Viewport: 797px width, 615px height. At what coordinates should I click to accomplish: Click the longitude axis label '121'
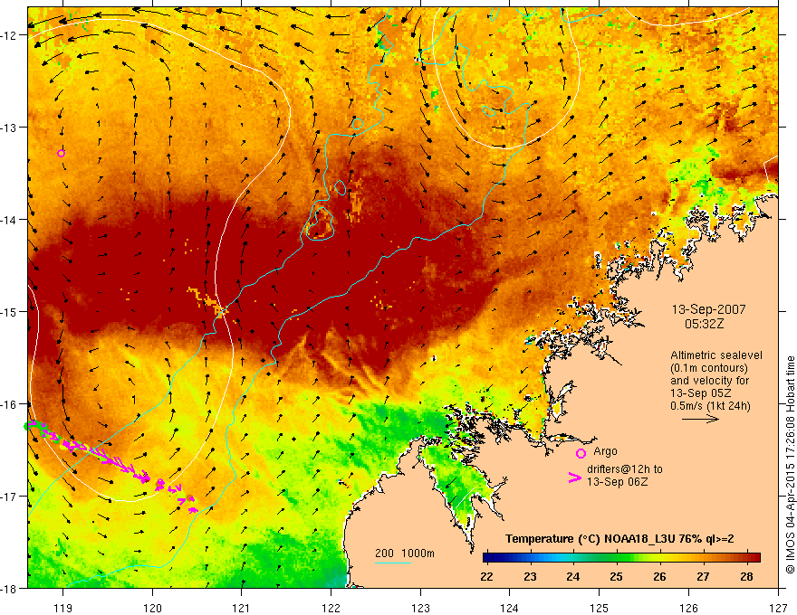[242, 608]
